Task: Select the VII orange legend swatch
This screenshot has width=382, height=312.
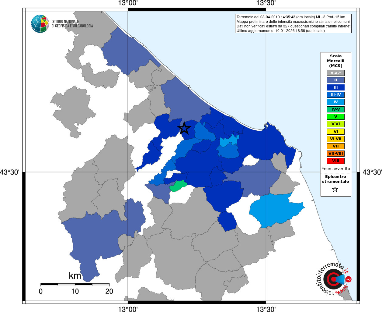Action: coord(336,146)
